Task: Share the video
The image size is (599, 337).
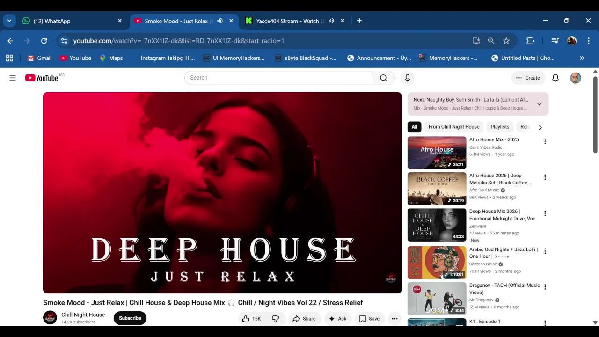Action: point(304,319)
